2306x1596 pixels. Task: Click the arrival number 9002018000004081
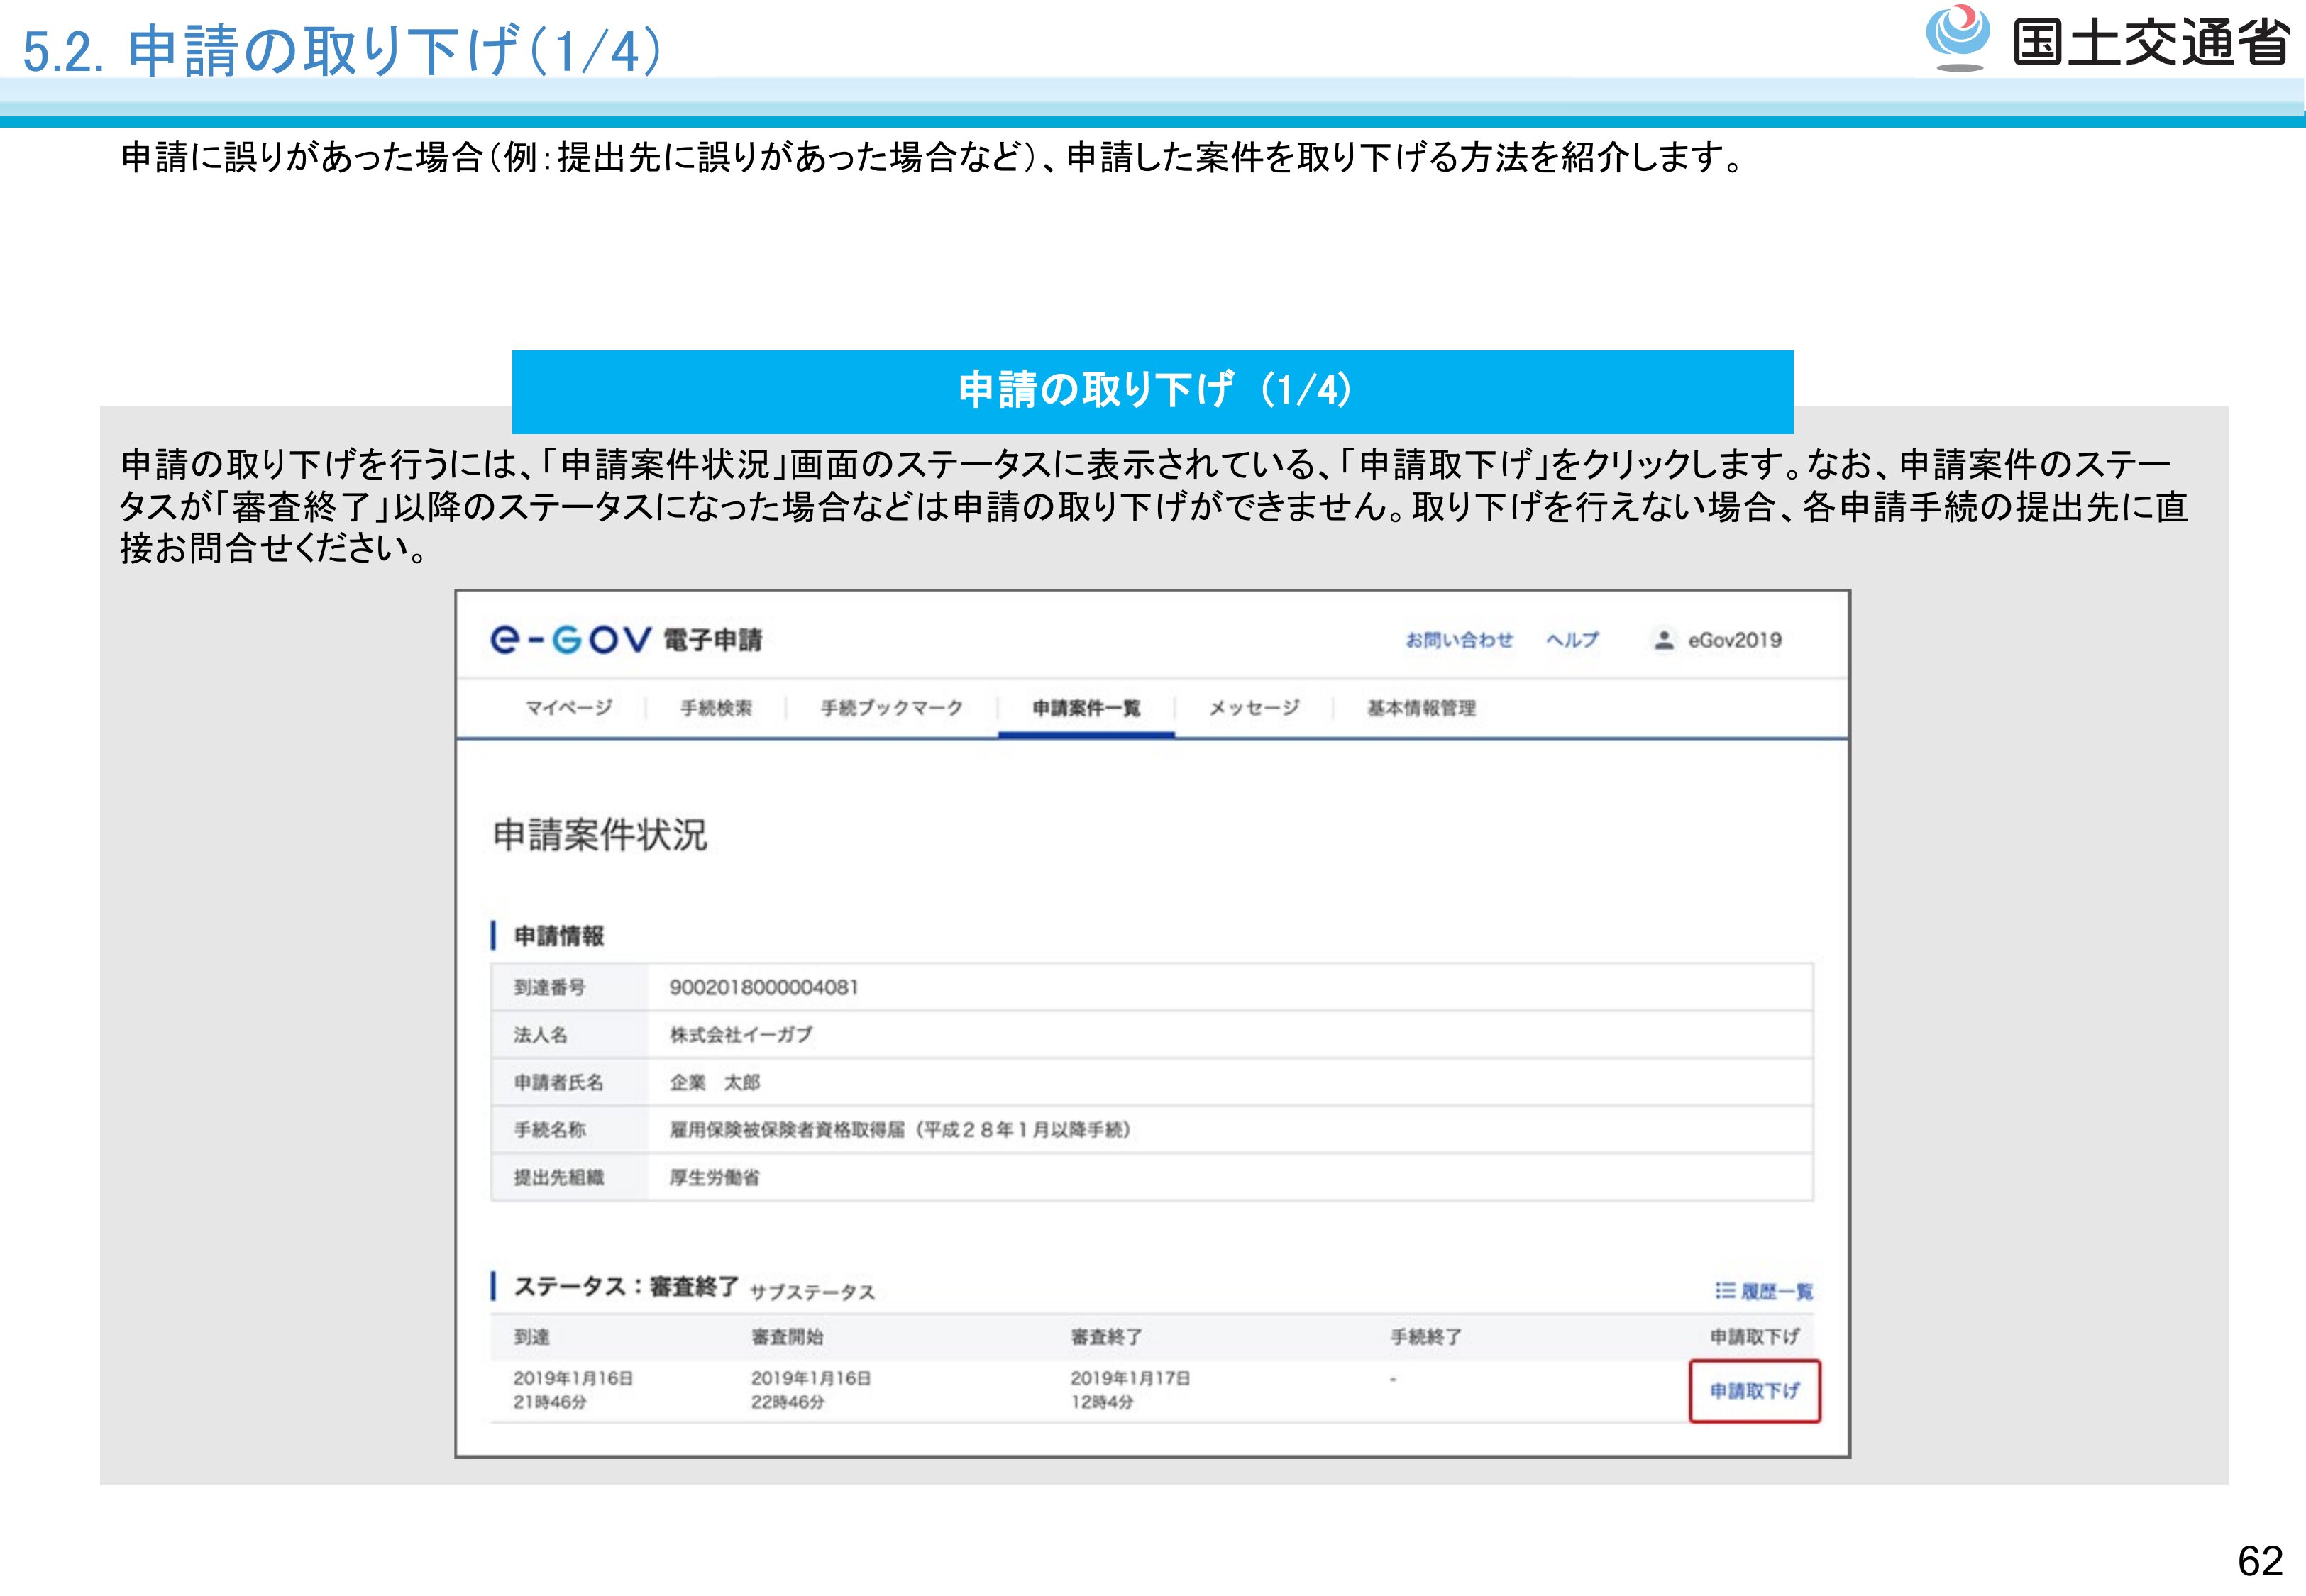coord(764,987)
